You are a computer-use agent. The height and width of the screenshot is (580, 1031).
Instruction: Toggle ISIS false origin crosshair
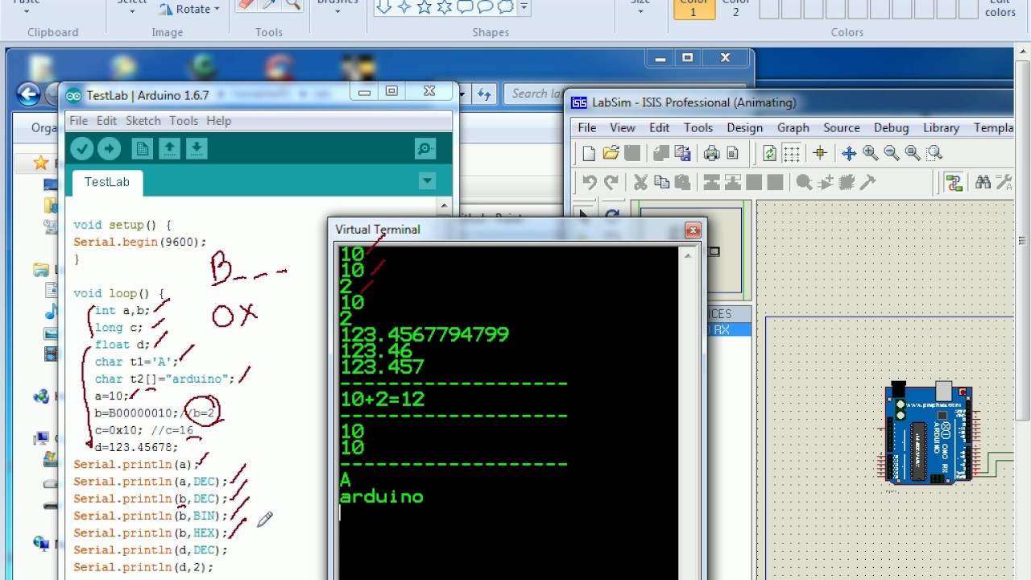tap(820, 153)
